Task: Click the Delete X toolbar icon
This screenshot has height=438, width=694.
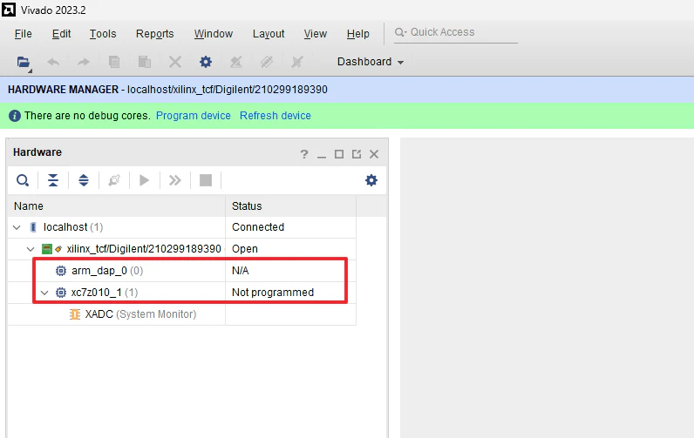Action: click(175, 62)
